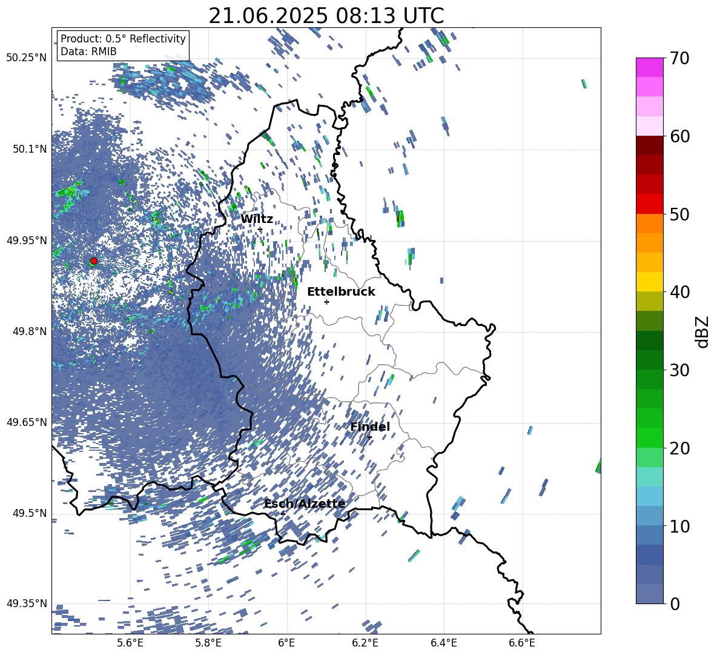Select the Findel station label
Viewport: 717px width, 655px height.
[370, 427]
